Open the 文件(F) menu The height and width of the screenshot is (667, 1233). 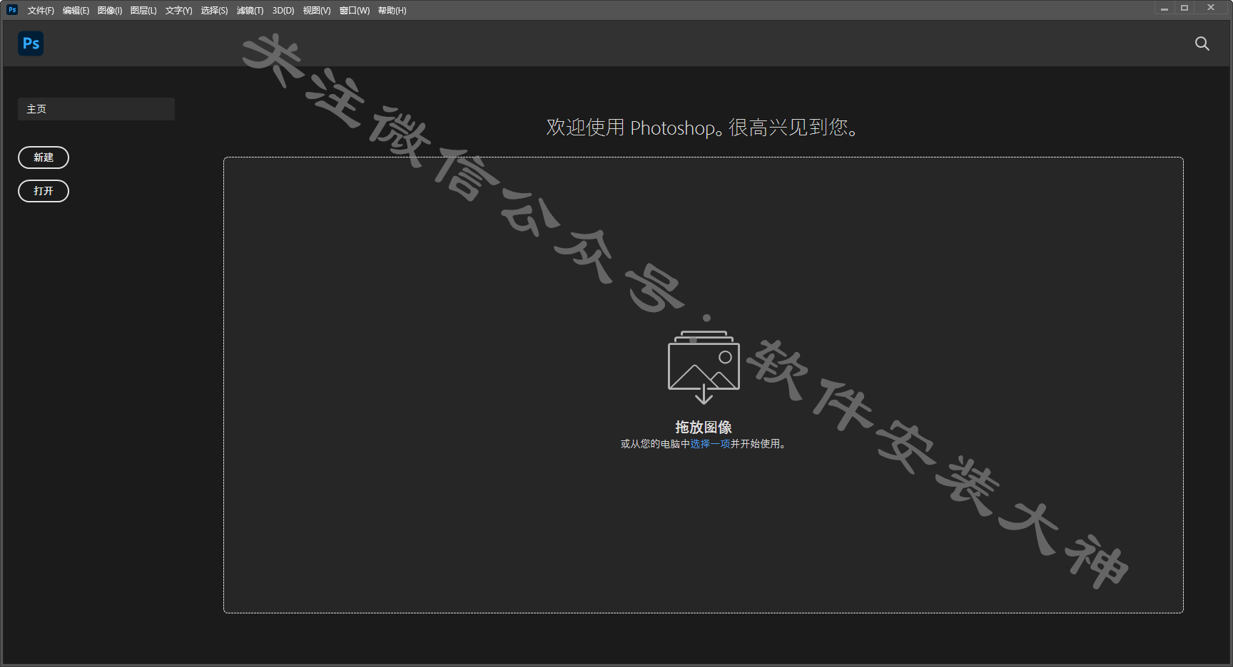tap(41, 11)
